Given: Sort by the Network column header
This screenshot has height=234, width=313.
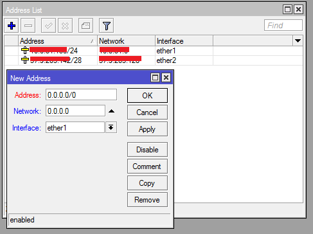Looking at the screenshot, I should point(126,40).
